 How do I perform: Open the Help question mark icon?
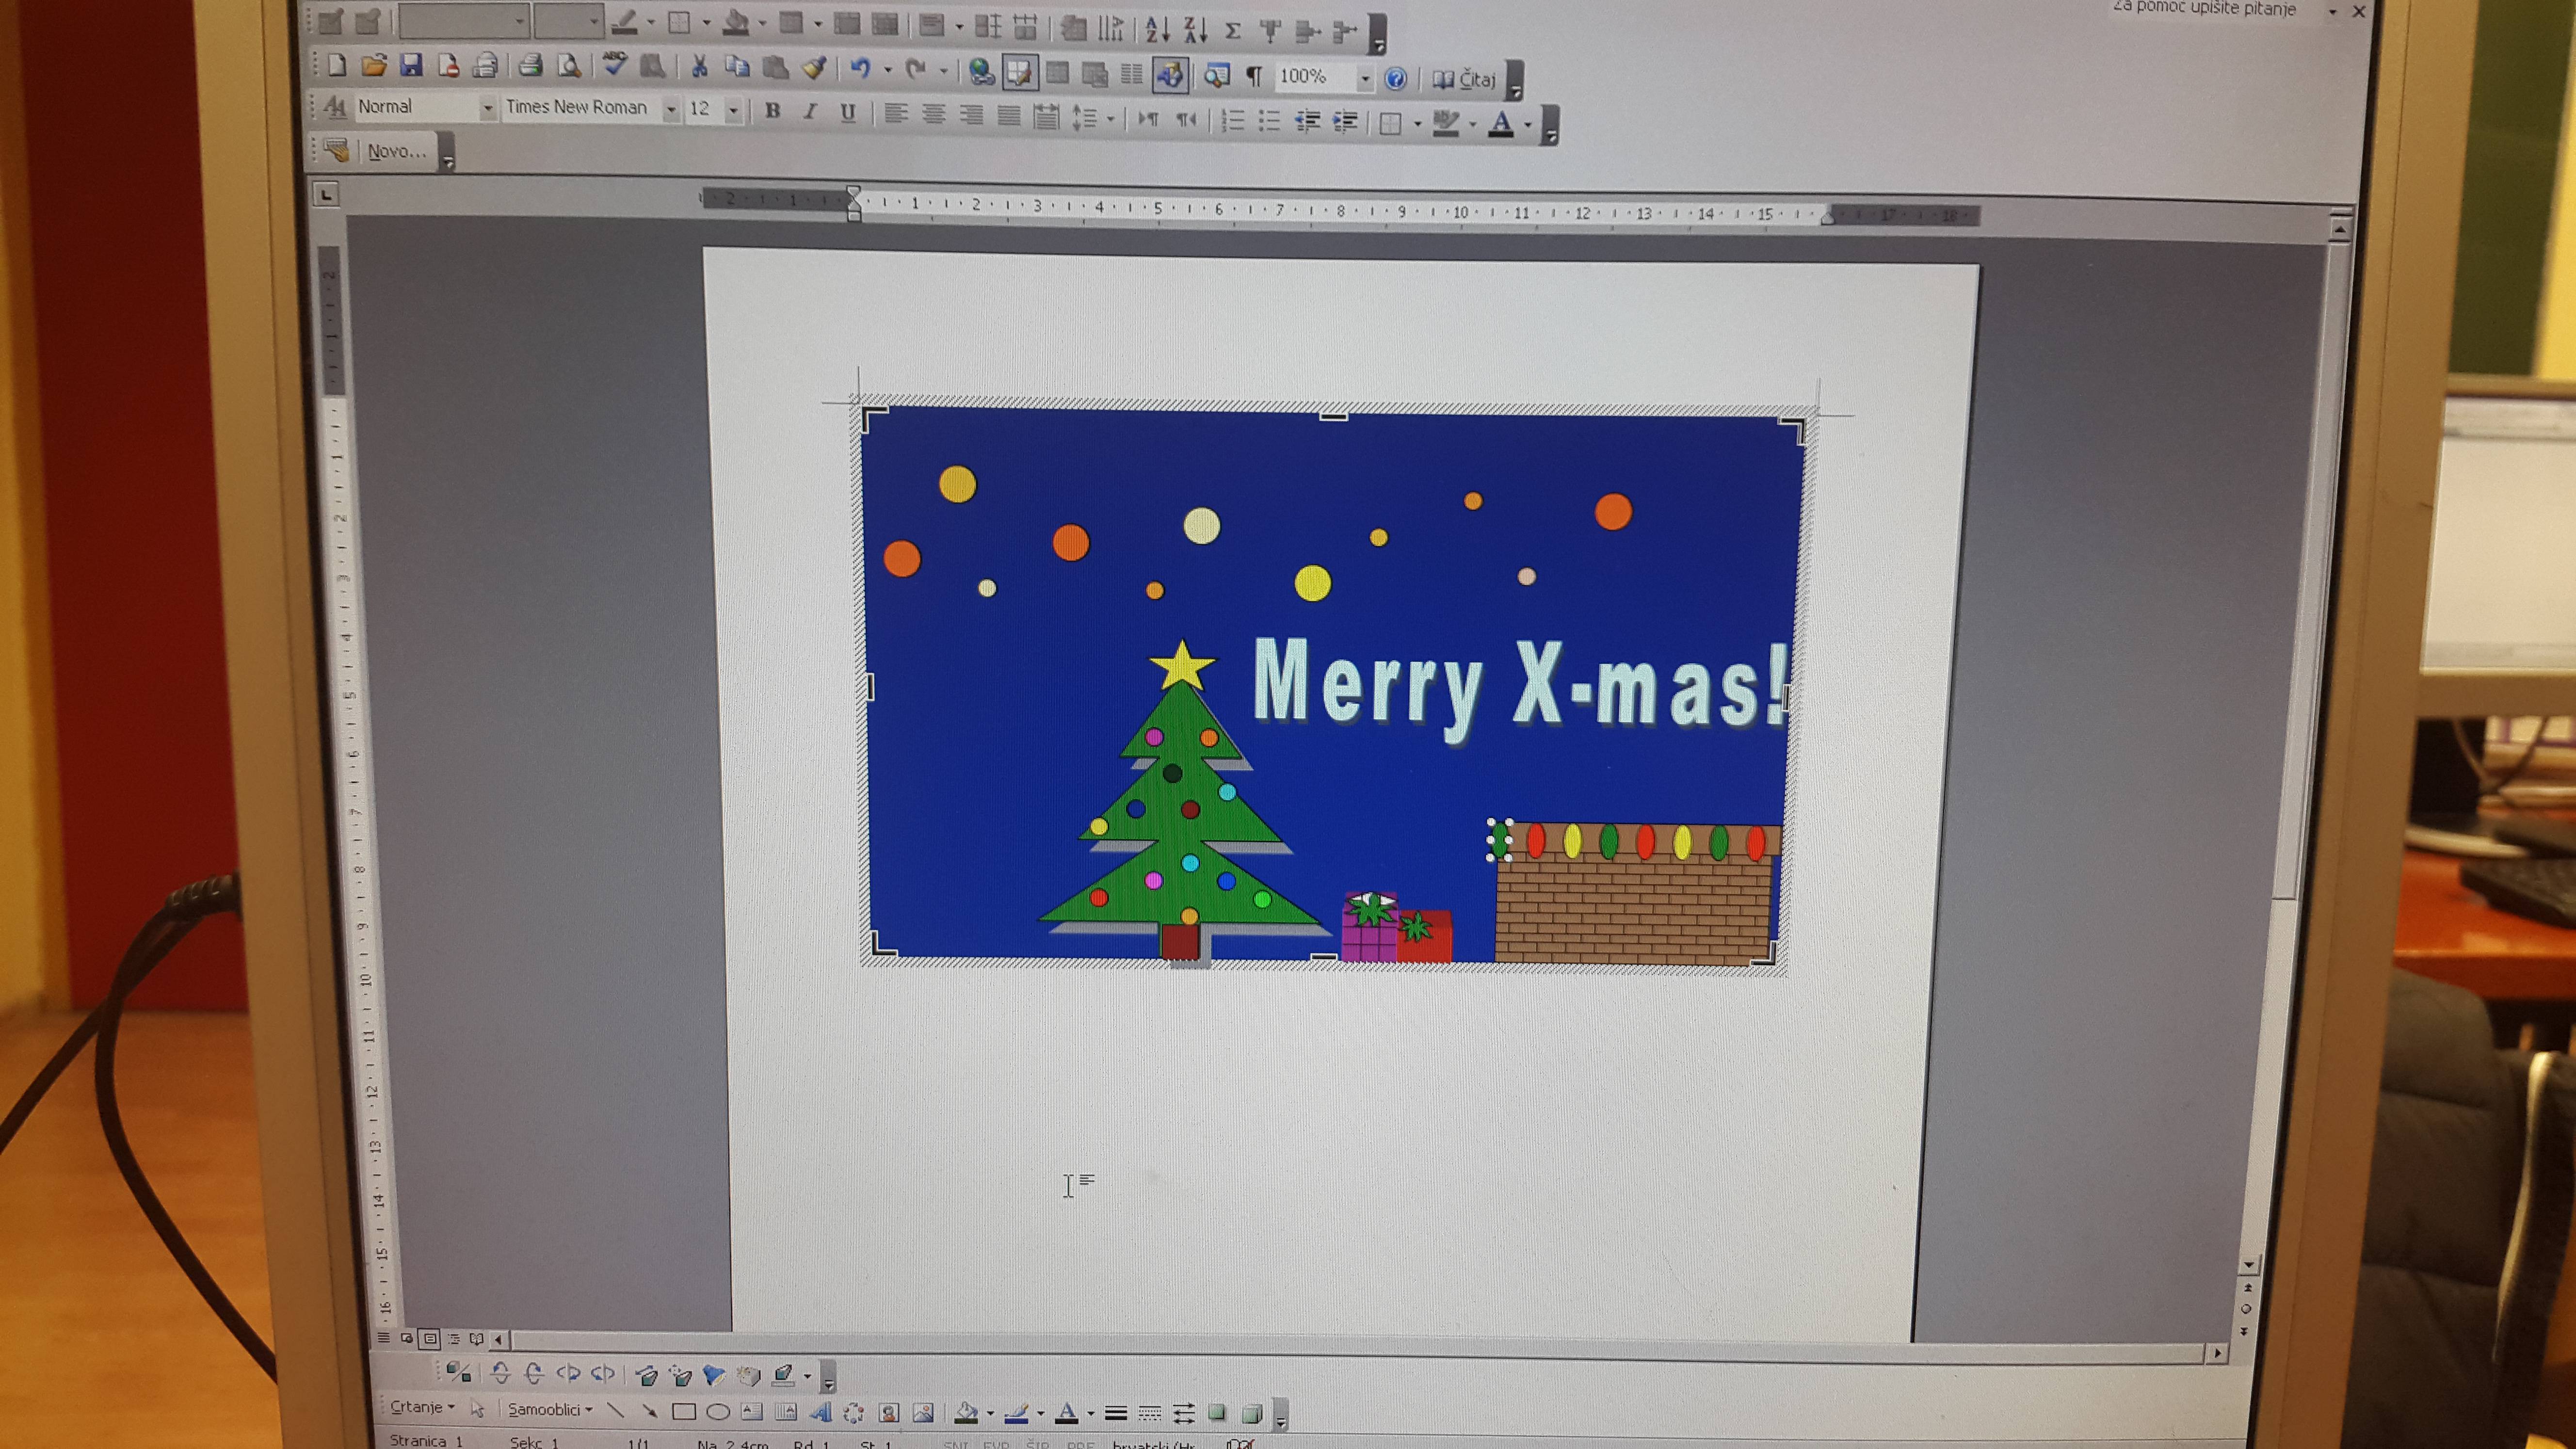[1395, 79]
